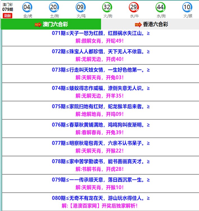Image resolution: width=199 pixels, height=211 pixels.
Task: Switch to the 澳门六合彩 tab
Action: click(51, 24)
